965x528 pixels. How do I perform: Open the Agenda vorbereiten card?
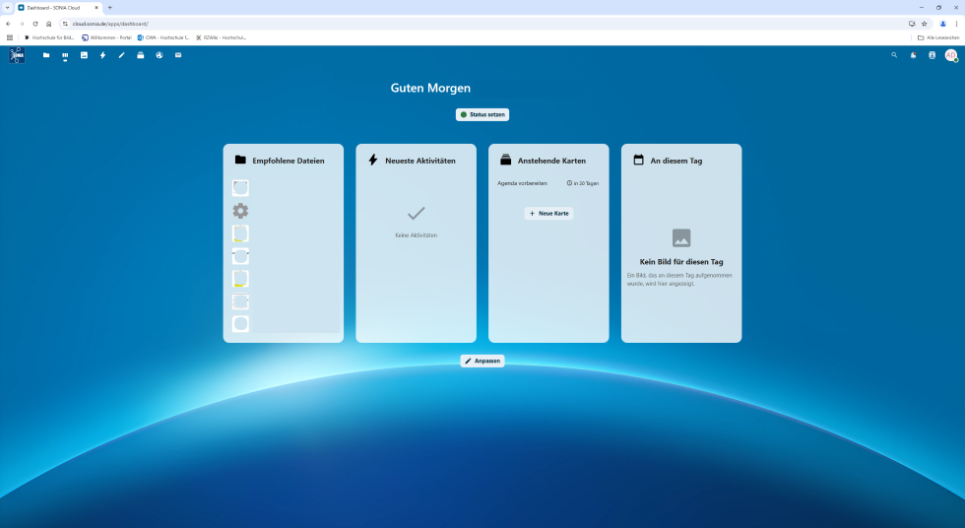pos(523,183)
